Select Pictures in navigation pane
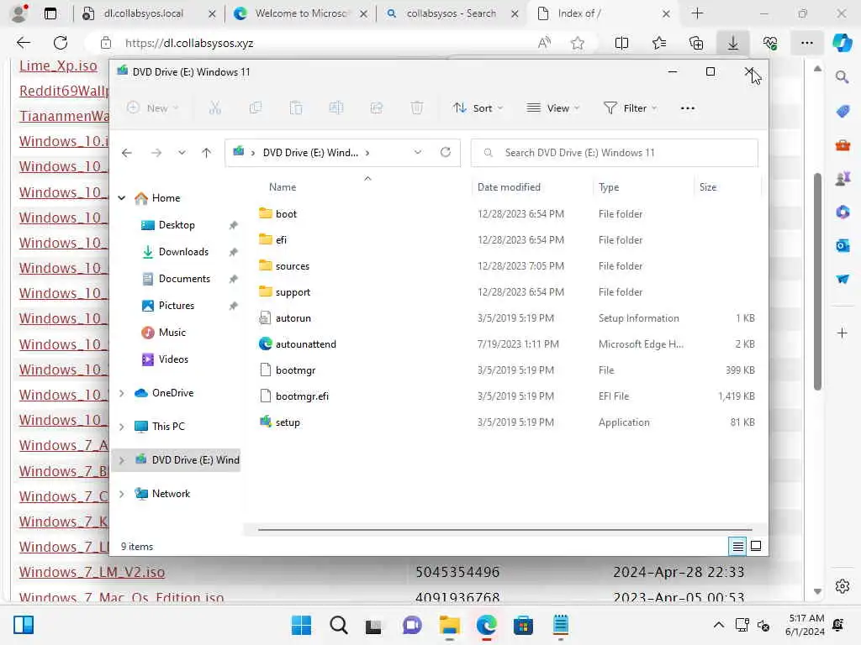 coord(176,306)
